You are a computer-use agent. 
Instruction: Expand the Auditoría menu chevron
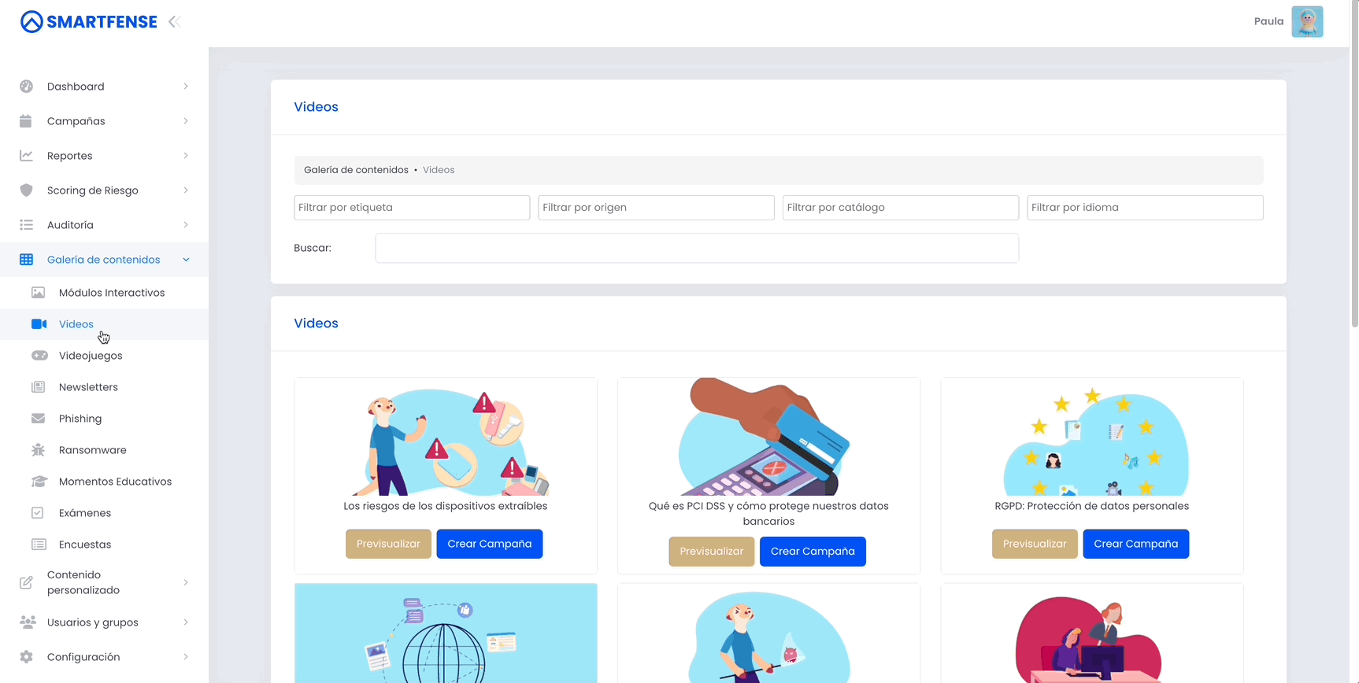tap(186, 225)
